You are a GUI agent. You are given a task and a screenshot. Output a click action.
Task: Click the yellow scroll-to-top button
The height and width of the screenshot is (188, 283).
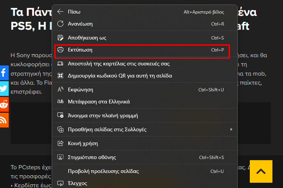(x=261, y=171)
